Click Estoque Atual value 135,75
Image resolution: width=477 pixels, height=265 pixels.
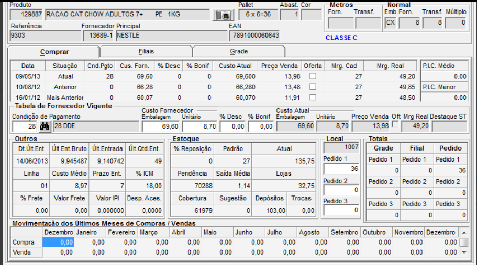click(x=284, y=161)
